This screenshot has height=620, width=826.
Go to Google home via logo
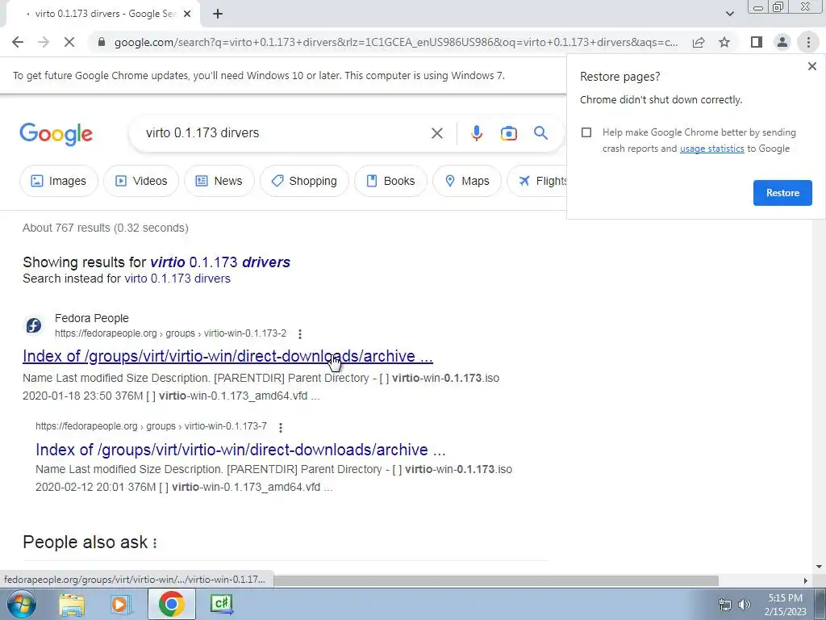coord(56,134)
